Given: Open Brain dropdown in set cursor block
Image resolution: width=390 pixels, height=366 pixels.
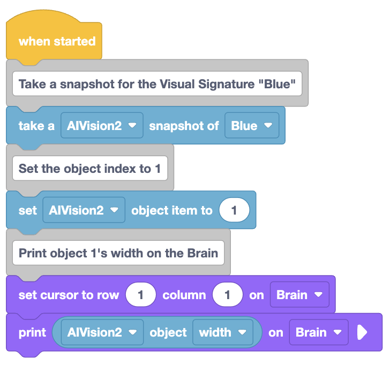Looking at the screenshot, I should 299,294.
